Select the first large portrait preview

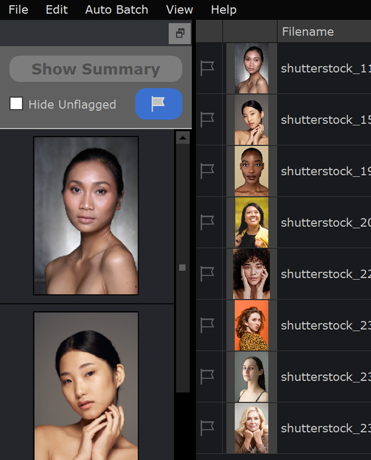point(86,215)
